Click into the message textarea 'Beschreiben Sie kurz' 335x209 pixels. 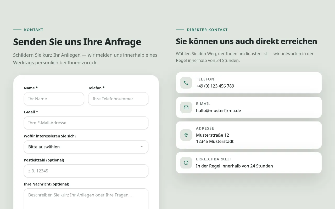click(x=86, y=199)
